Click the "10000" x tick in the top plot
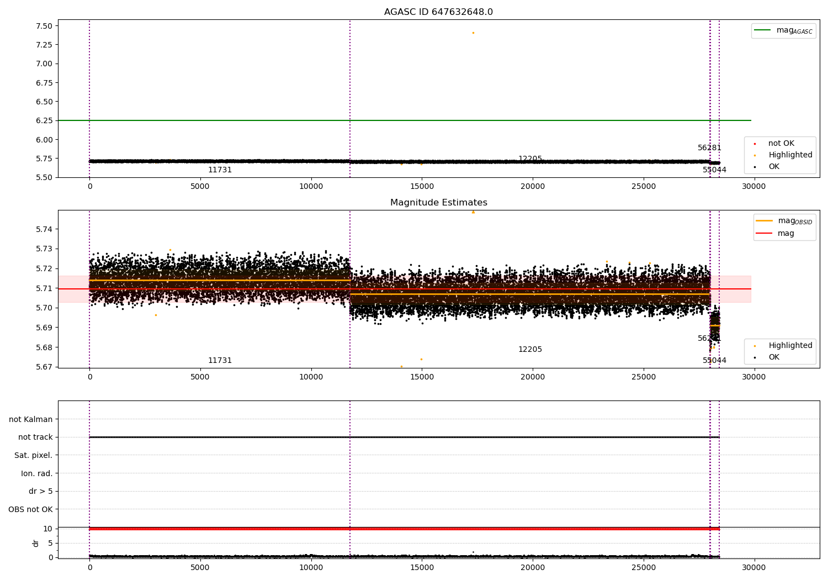Viewport: 828px width, 580px height. coord(311,186)
